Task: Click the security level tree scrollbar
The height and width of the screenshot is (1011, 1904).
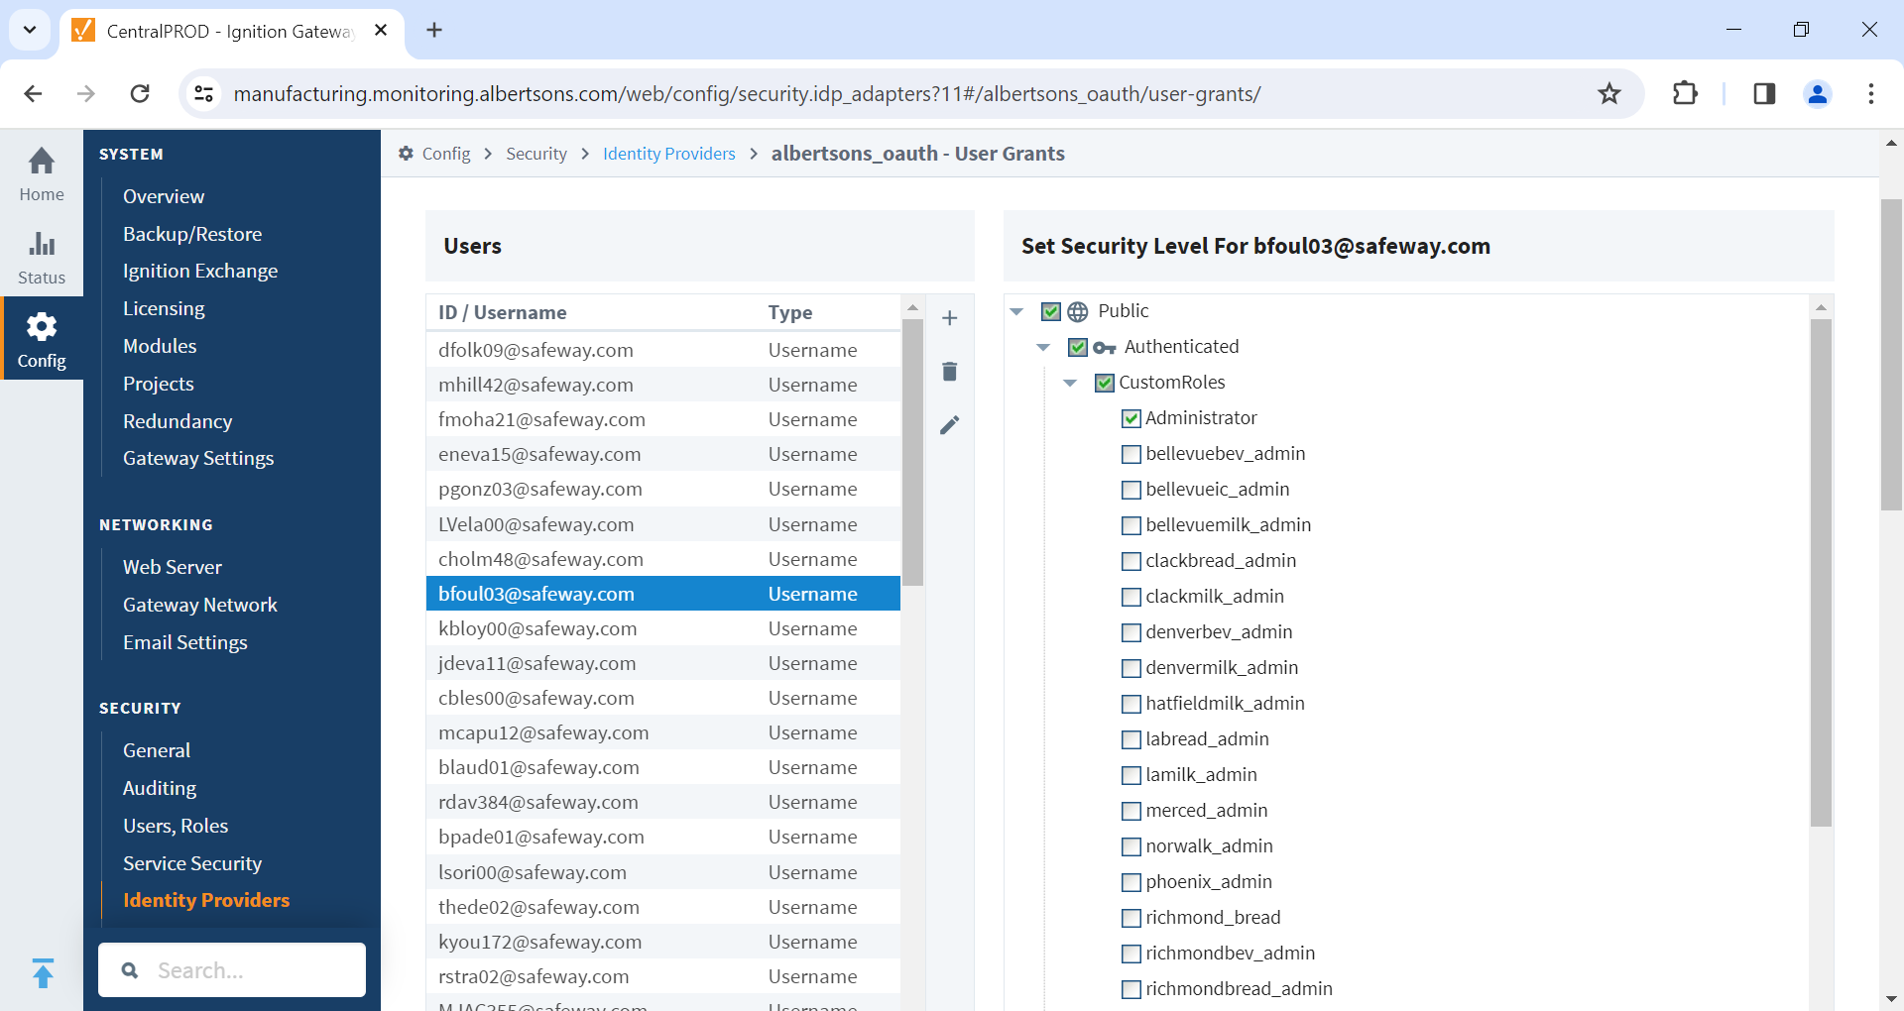Action: pos(1821,572)
